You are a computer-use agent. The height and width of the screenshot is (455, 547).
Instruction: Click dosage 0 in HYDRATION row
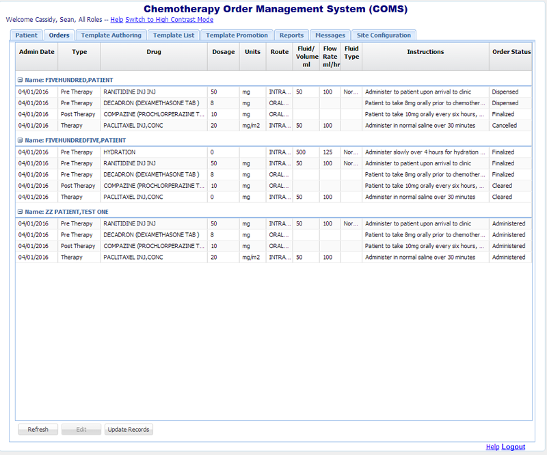pos(224,152)
